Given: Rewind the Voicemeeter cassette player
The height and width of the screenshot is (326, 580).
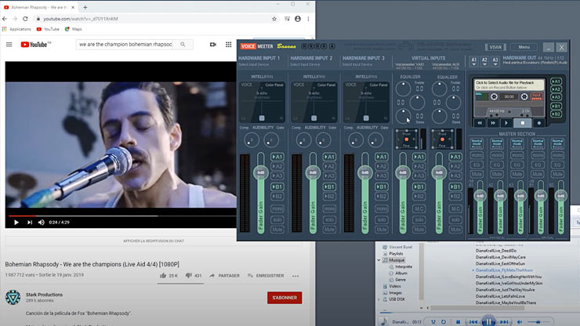Looking at the screenshot, I should pyautogui.click(x=480, y=123).
